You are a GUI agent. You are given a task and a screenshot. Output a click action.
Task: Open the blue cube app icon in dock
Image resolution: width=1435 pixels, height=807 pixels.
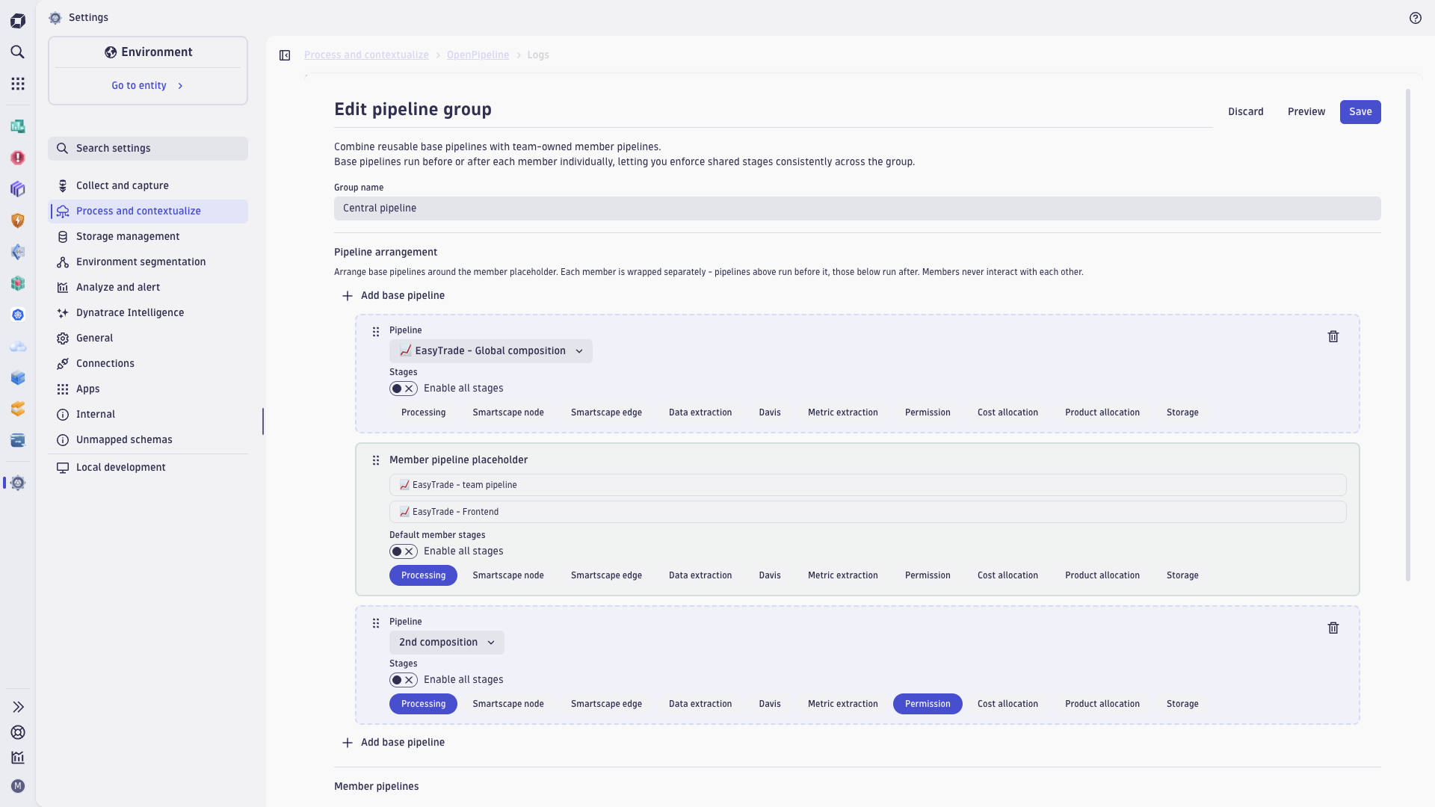click(18, 377)
